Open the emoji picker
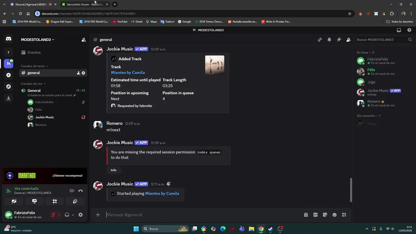The width and height of the screenshot is (416, 234). click(x=334, y=215)
